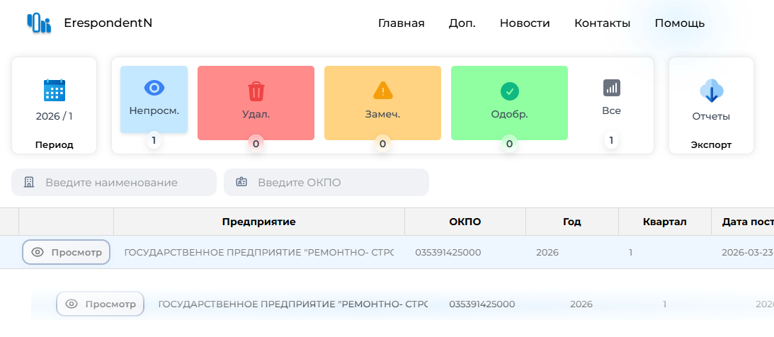
Task: Click the building icon in the name search
Action: point(29,182)
